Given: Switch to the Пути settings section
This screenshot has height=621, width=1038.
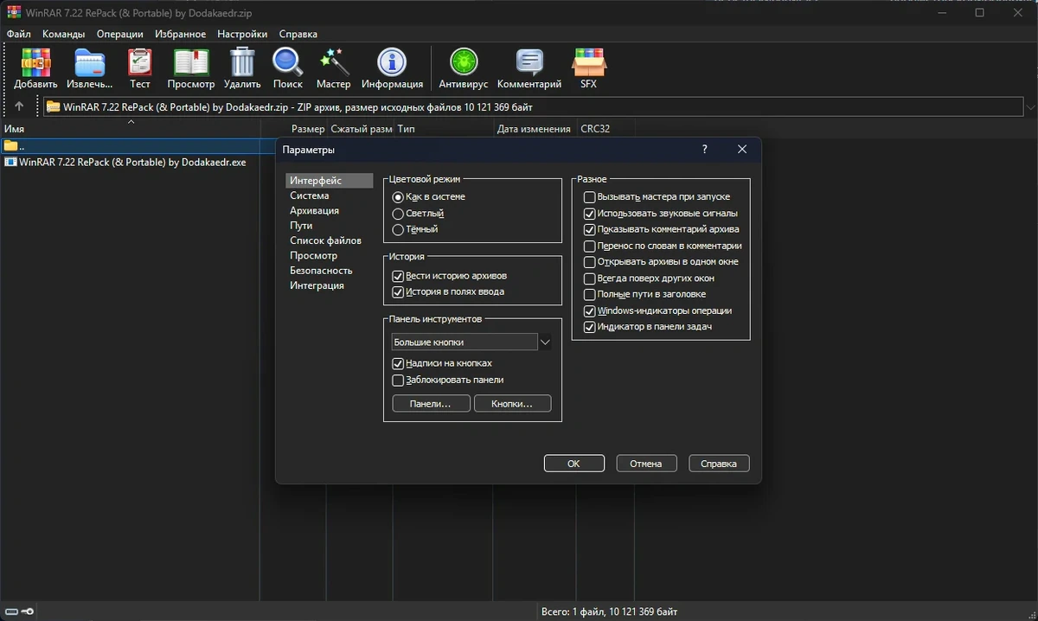Looking at the screenshot, I should tap(301, 225).
